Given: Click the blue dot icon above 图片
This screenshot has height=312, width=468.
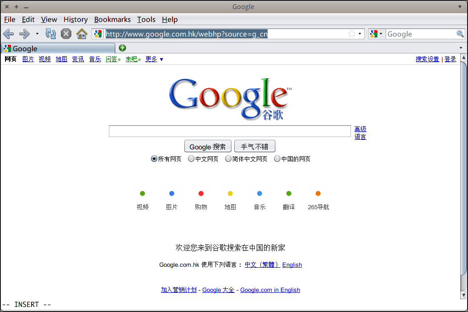Looking at the screenshot, I should click(172, 193).
